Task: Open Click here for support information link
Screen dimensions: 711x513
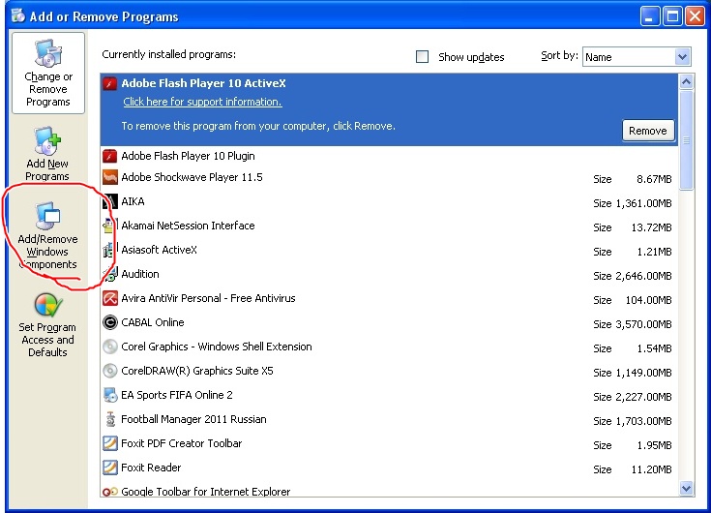Action: coord(202,102)
